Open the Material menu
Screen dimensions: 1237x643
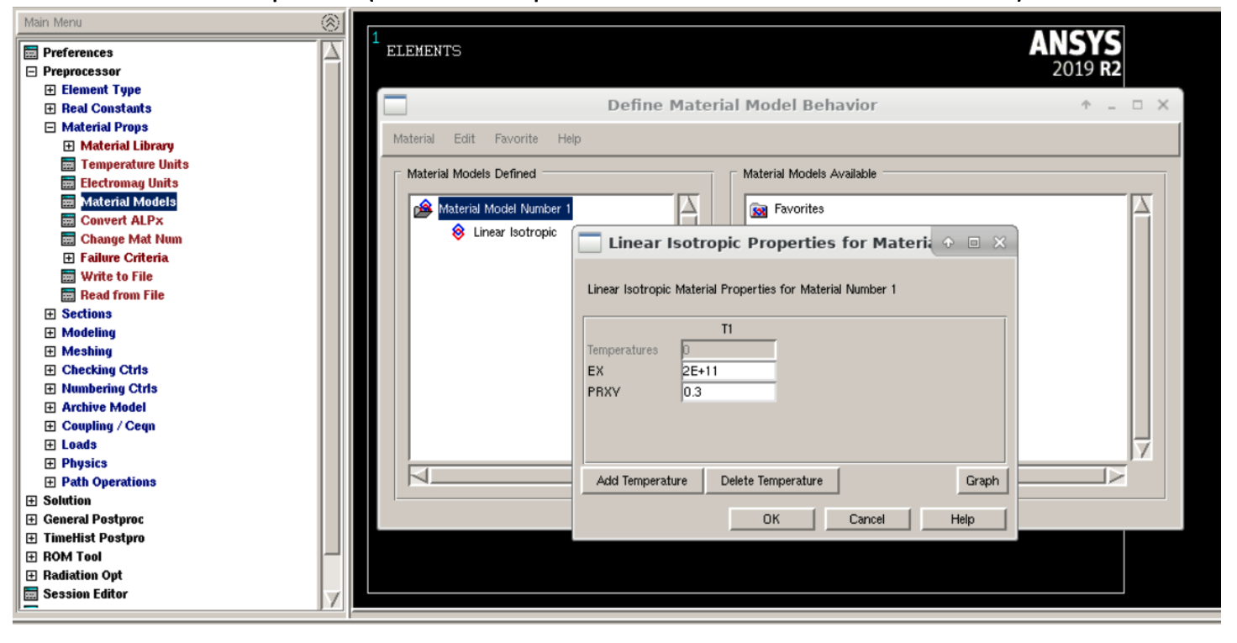[413, 139]
